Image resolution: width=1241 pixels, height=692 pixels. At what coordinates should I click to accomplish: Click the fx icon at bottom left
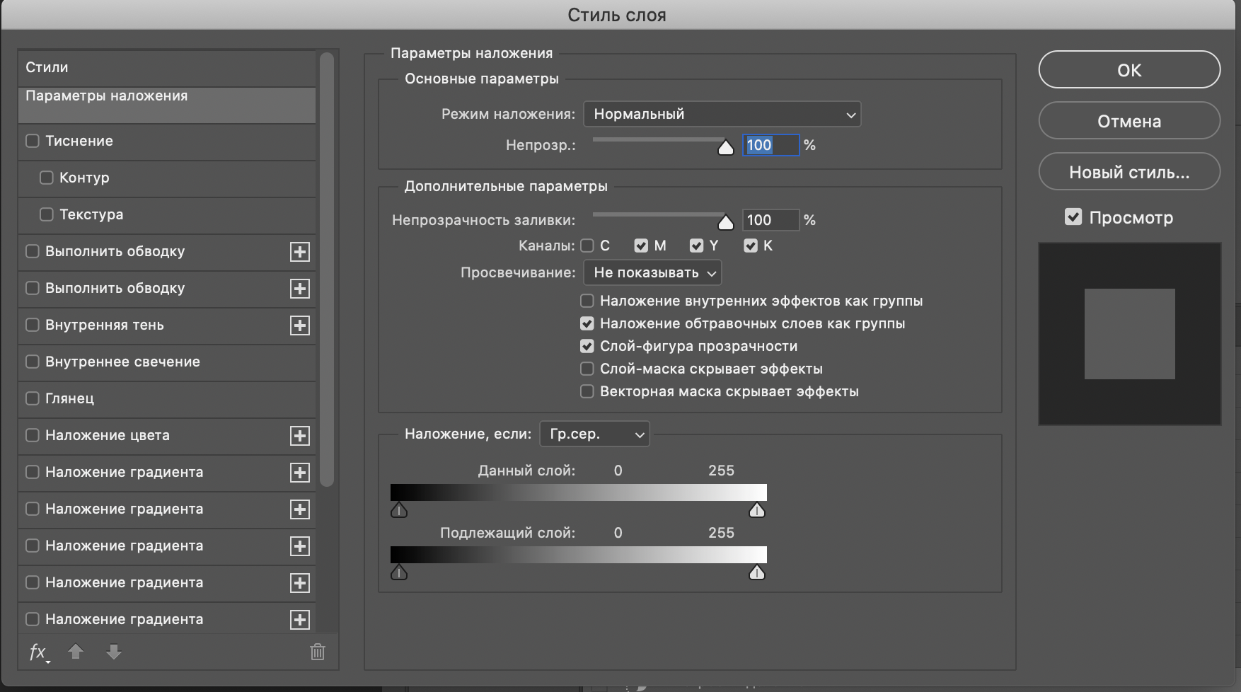[x=37, y=651]
